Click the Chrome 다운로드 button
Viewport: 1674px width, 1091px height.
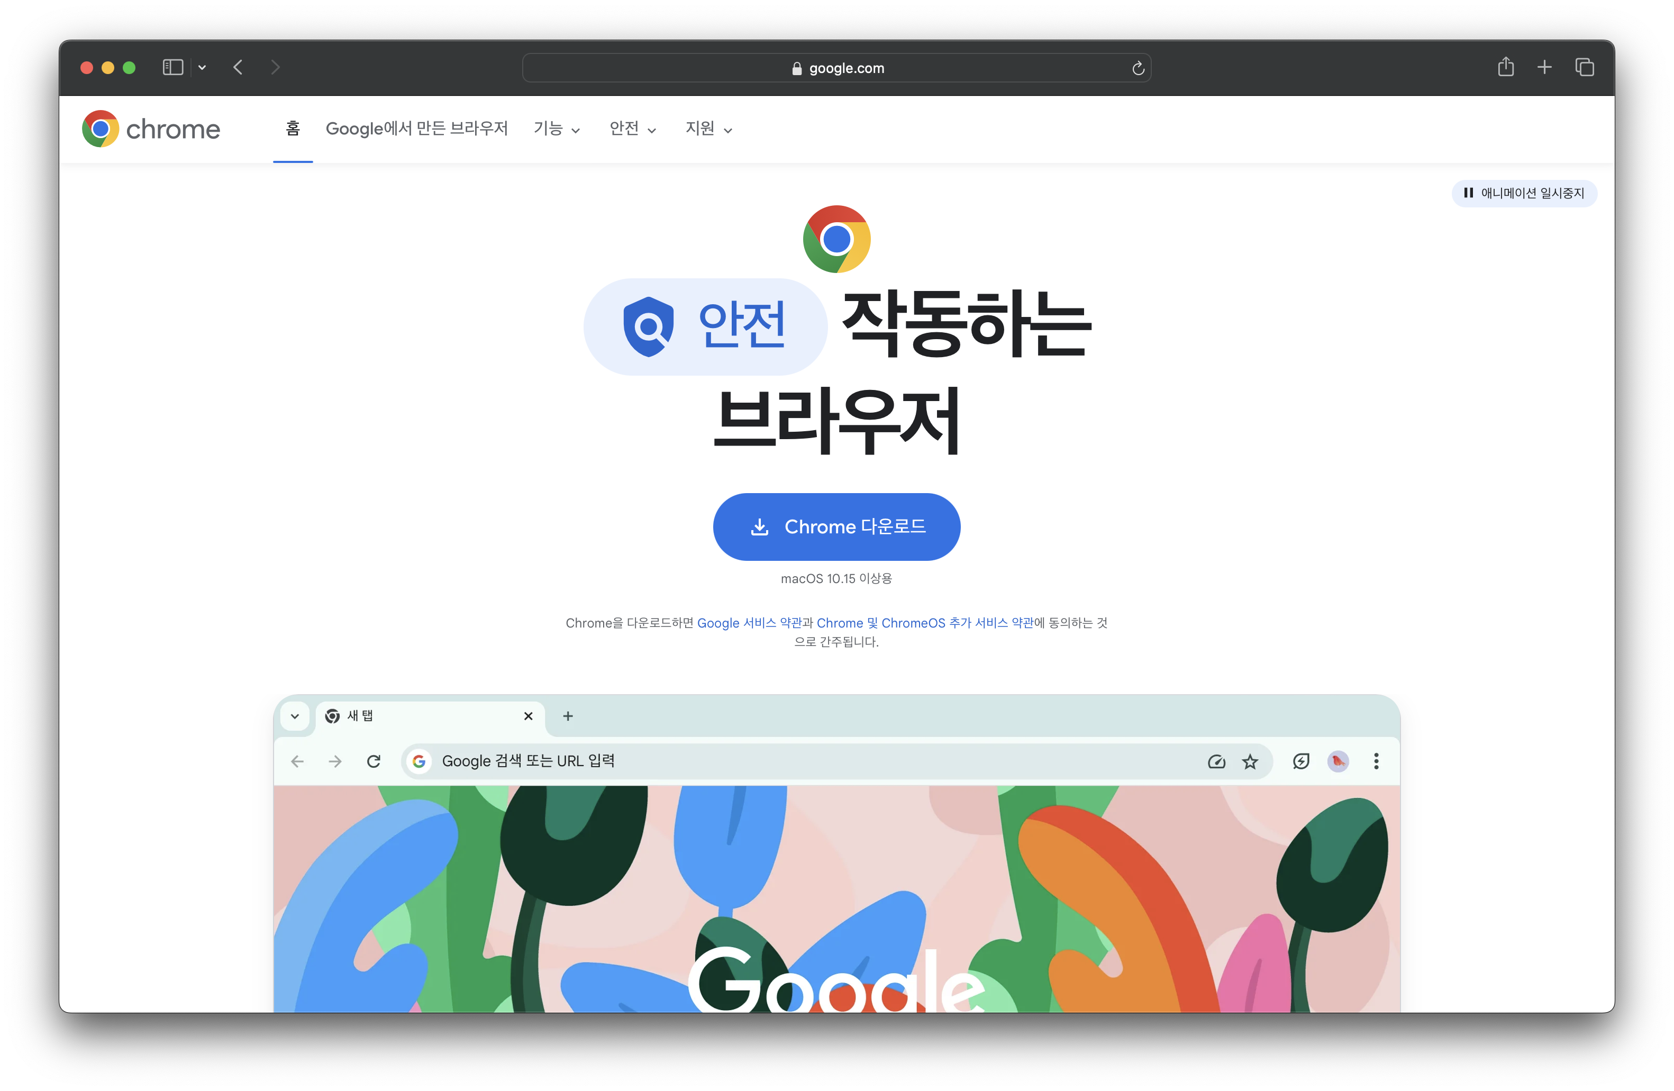836,527
